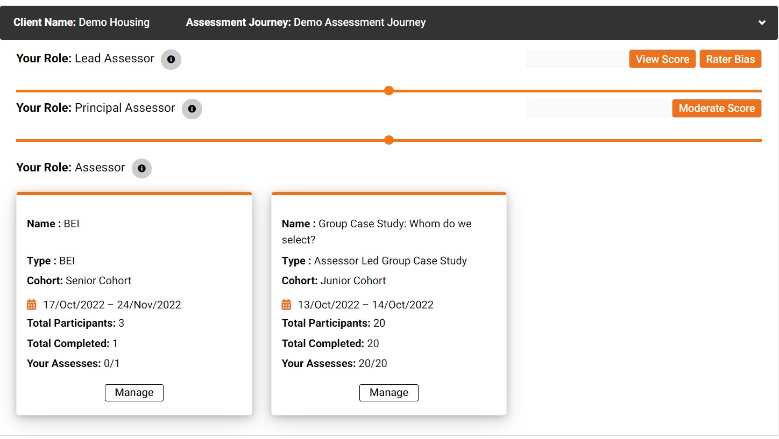Click 'Your Role: Principal Assessor' label
The image size is (779, 439).
coord(96,108)
